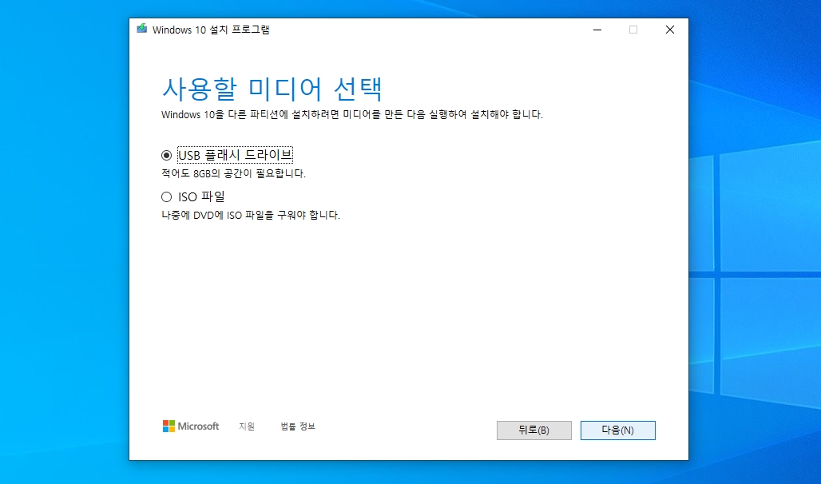Viewport: 821px width, 484px height.
Task: Click the Windows 10 setup title bar icon
Action: pos(142,29)
